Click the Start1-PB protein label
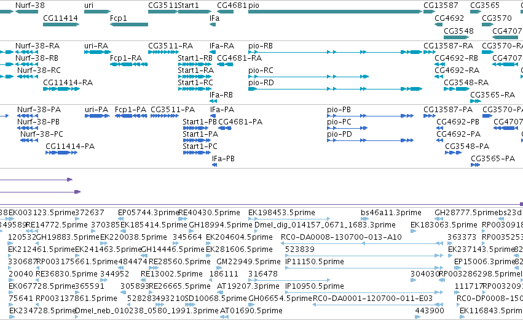Screen dimensions: 523x320 coord(200,122)
